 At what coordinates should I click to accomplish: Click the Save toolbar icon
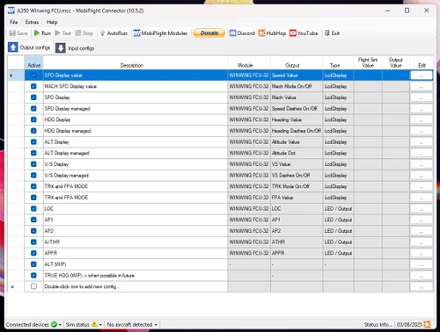12,33
